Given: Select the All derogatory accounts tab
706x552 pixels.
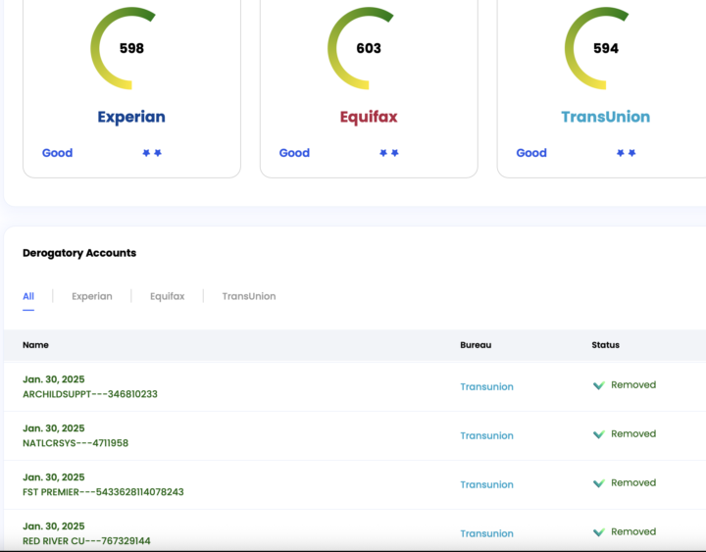Looking at the screenshot, I should (28, 296).
